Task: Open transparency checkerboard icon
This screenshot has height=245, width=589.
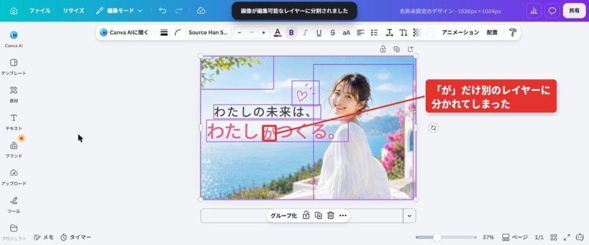Action: [417, 33]
